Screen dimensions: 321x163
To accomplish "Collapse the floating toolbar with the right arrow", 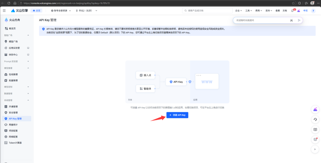I will click(315, 150).
